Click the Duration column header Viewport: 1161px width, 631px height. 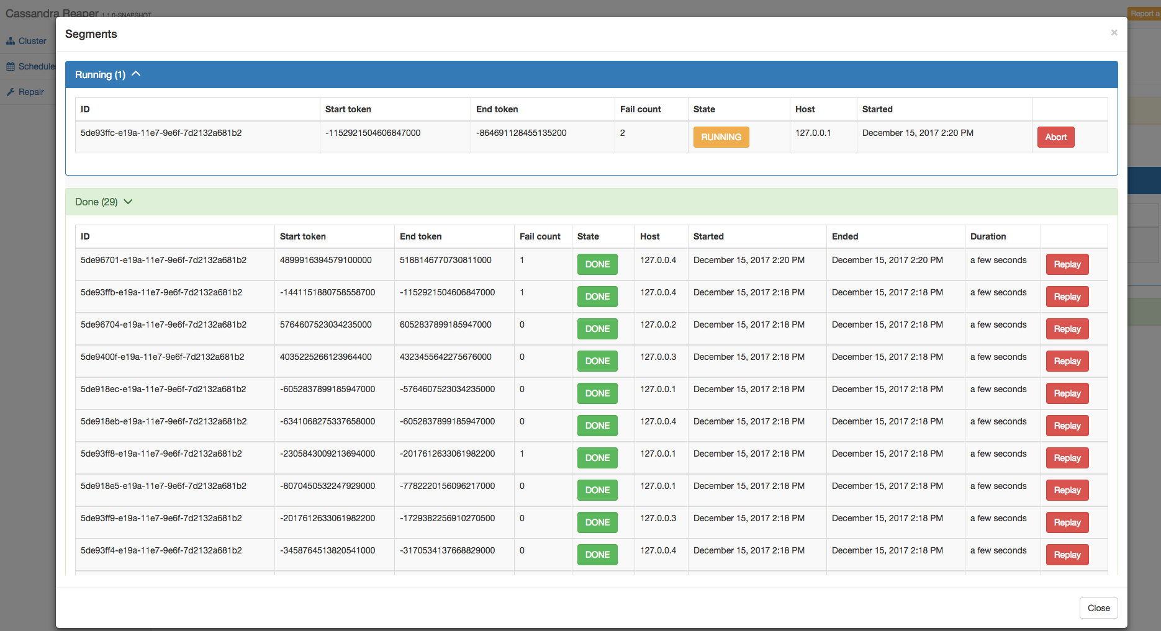[988, 236]
